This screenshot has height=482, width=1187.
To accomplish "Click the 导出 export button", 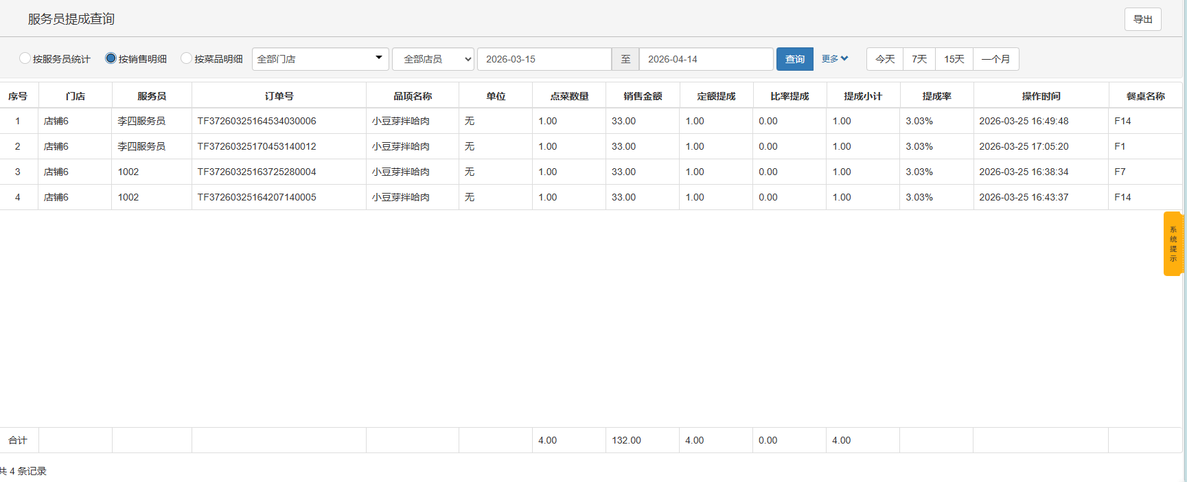I will point(1143,19).
